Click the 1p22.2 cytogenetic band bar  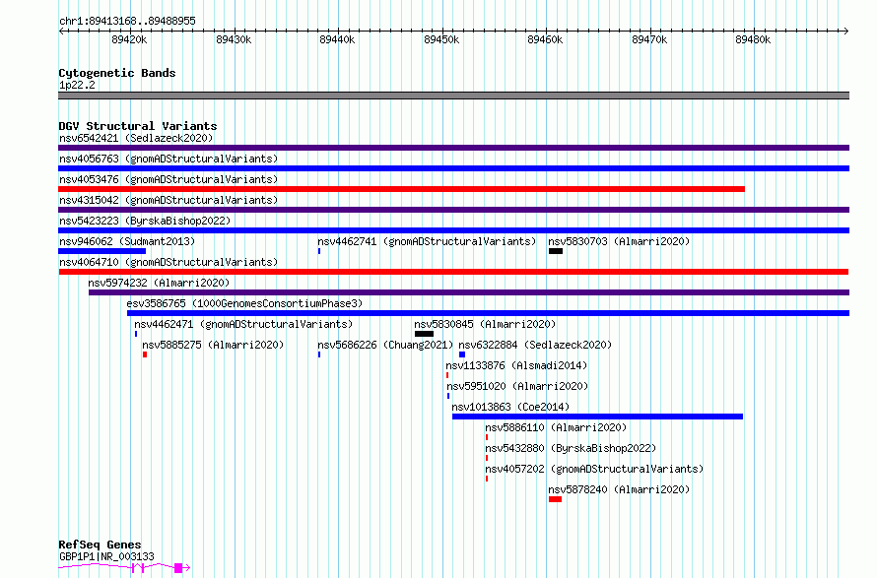[453, 96]
